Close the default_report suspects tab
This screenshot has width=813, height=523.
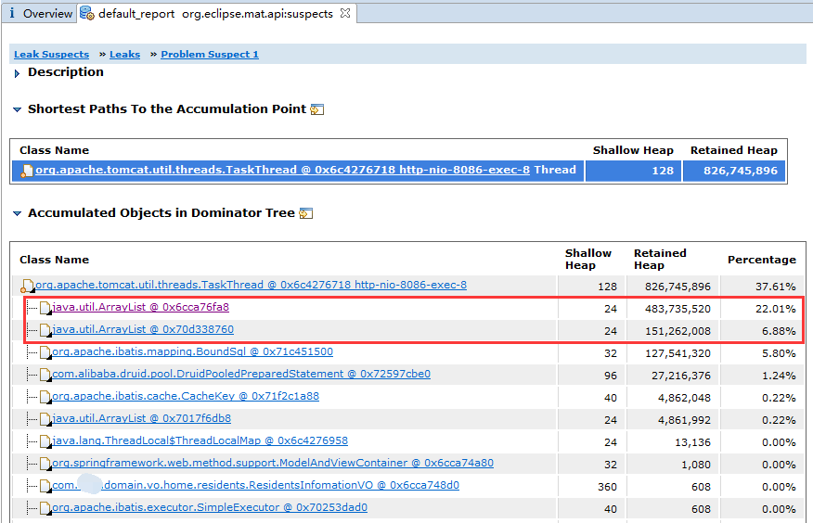[344, 14]
